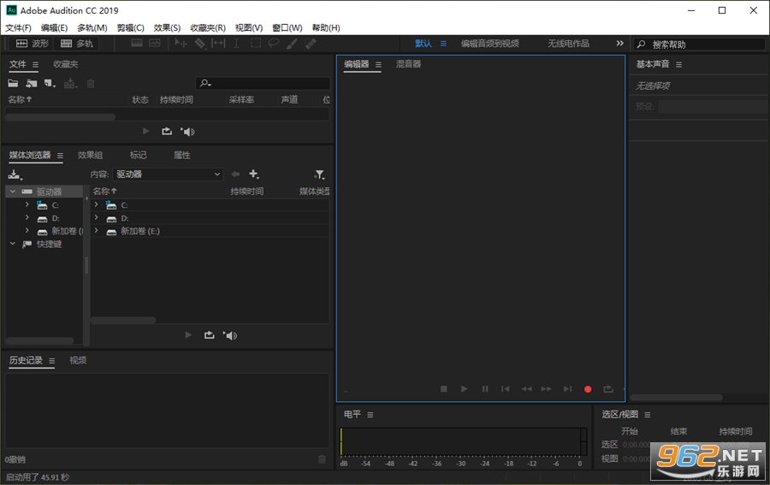
Task: Click the 预设 preset field
Action: 714,107
